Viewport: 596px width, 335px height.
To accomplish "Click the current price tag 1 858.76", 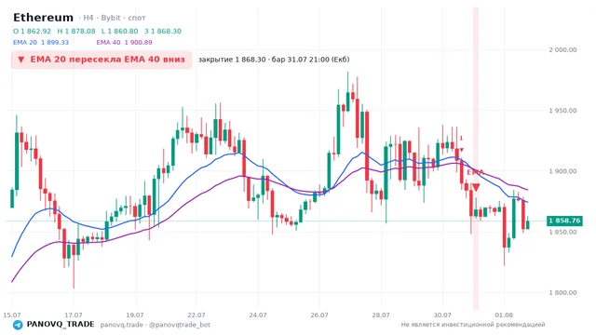I will click(564, 221).
